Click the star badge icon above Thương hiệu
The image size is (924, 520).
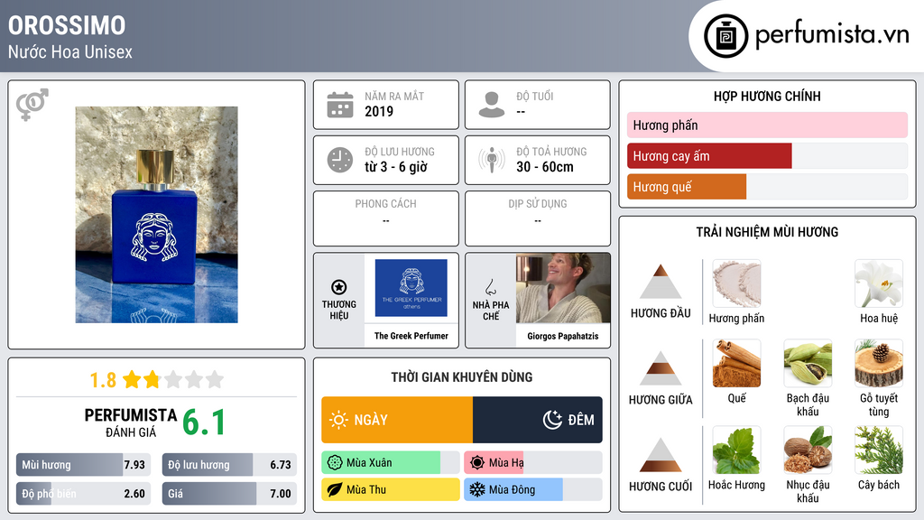tap(339, 287)
